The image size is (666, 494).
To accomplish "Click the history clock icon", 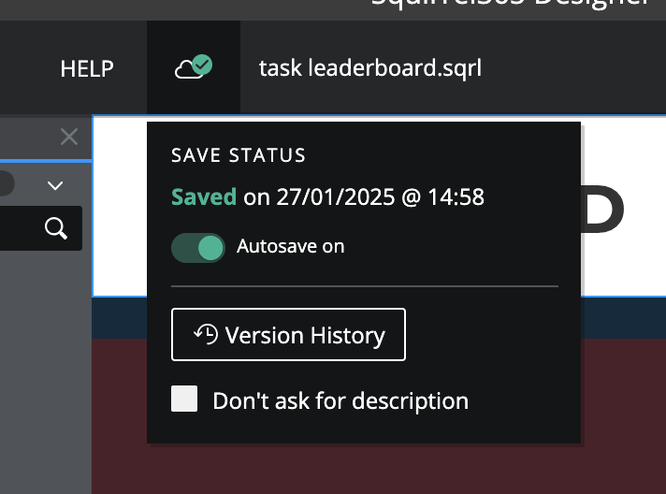I will click(206, 334).
